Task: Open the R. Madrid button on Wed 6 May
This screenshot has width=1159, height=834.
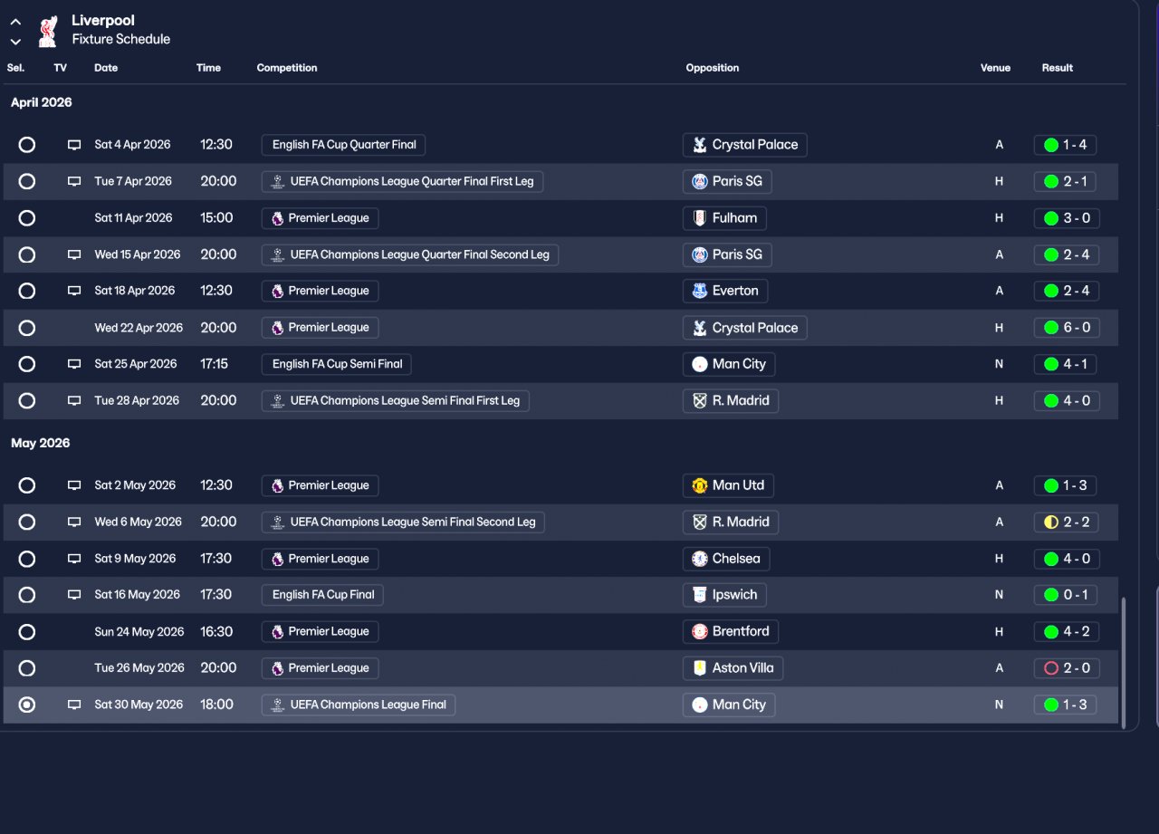Action: pyautogui.click(x=731, y=522)
